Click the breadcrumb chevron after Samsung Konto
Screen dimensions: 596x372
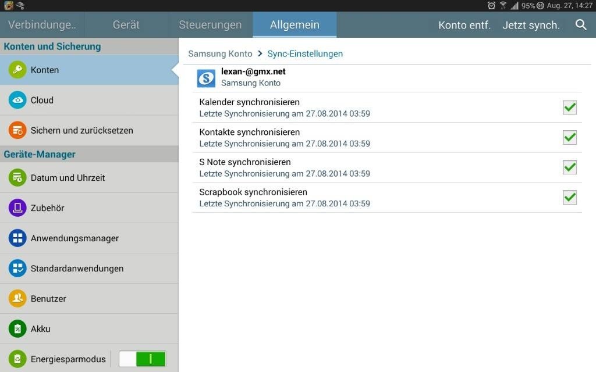260,53
